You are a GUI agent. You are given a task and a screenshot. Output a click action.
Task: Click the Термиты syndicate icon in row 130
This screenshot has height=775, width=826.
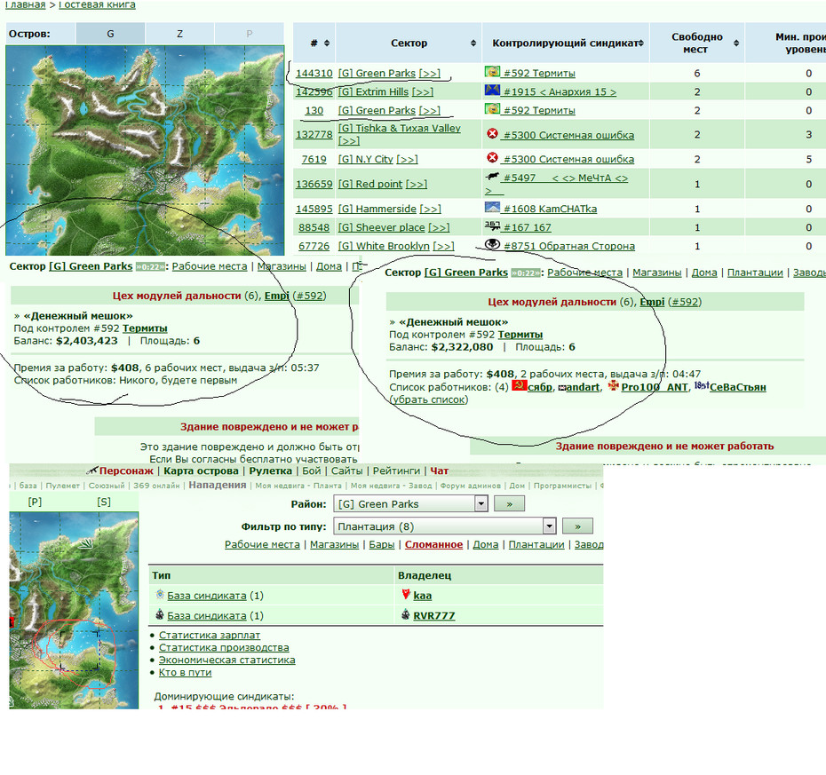click(x=492, y=109)
